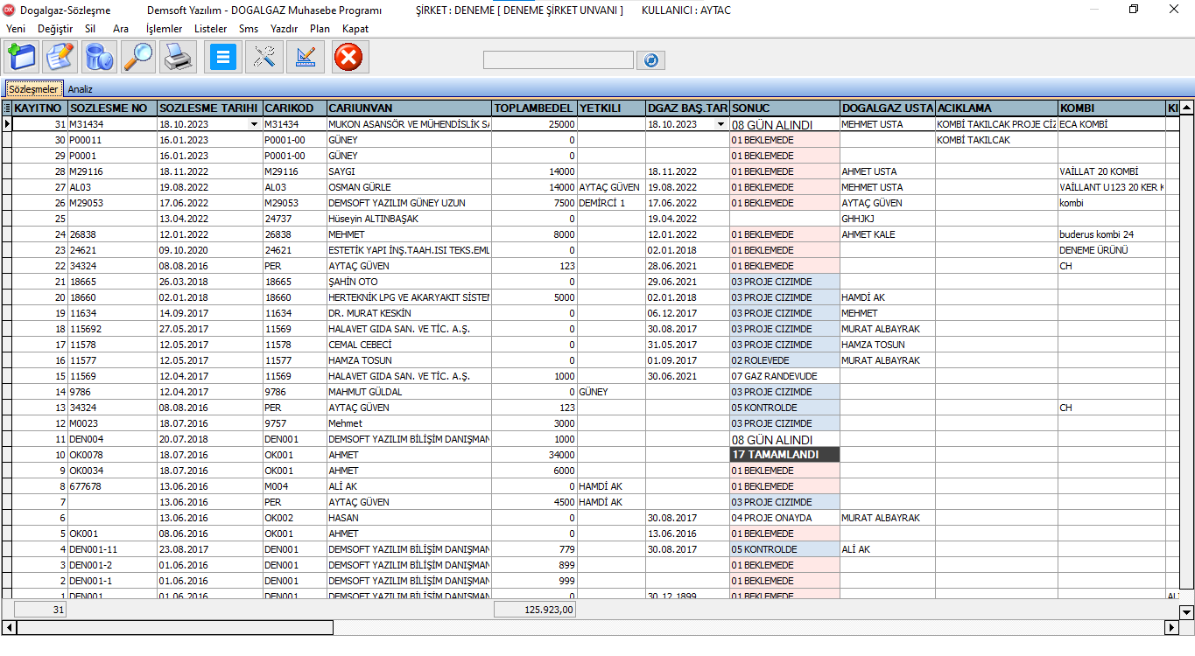Click horizontal scrollbar left arrow
This screenshot has width=1195, height=656.
(9, 627)
